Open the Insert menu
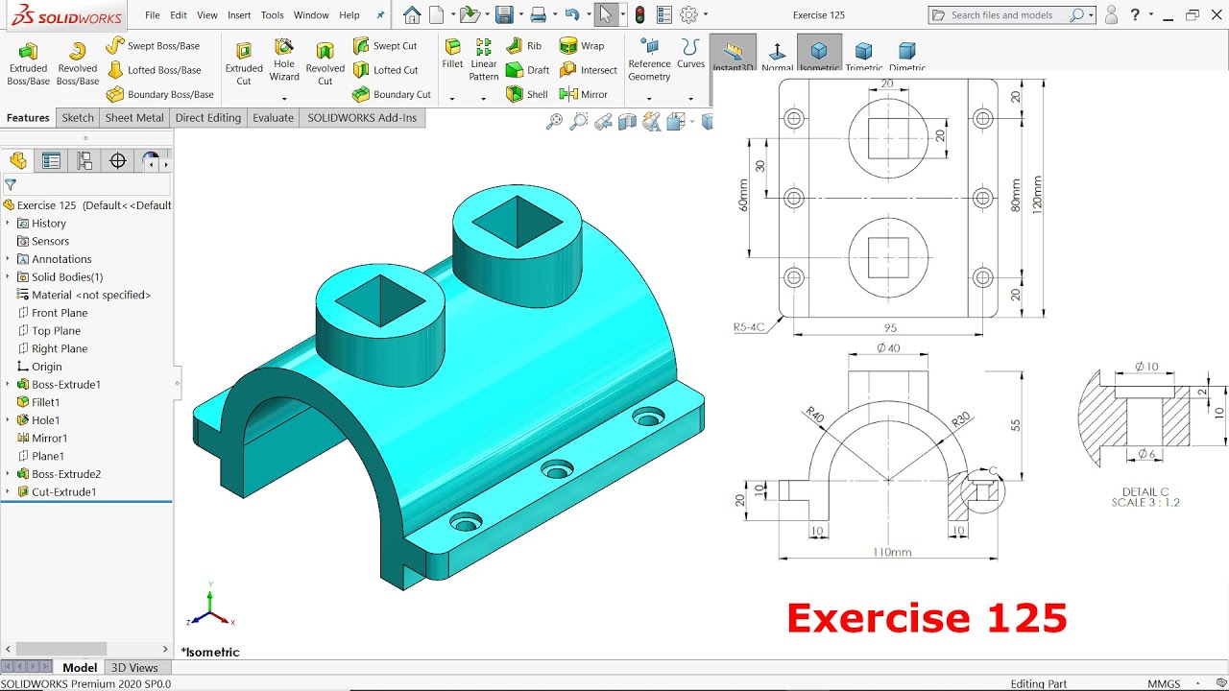The image size is (1229, 691). click(x=239, y=15)
